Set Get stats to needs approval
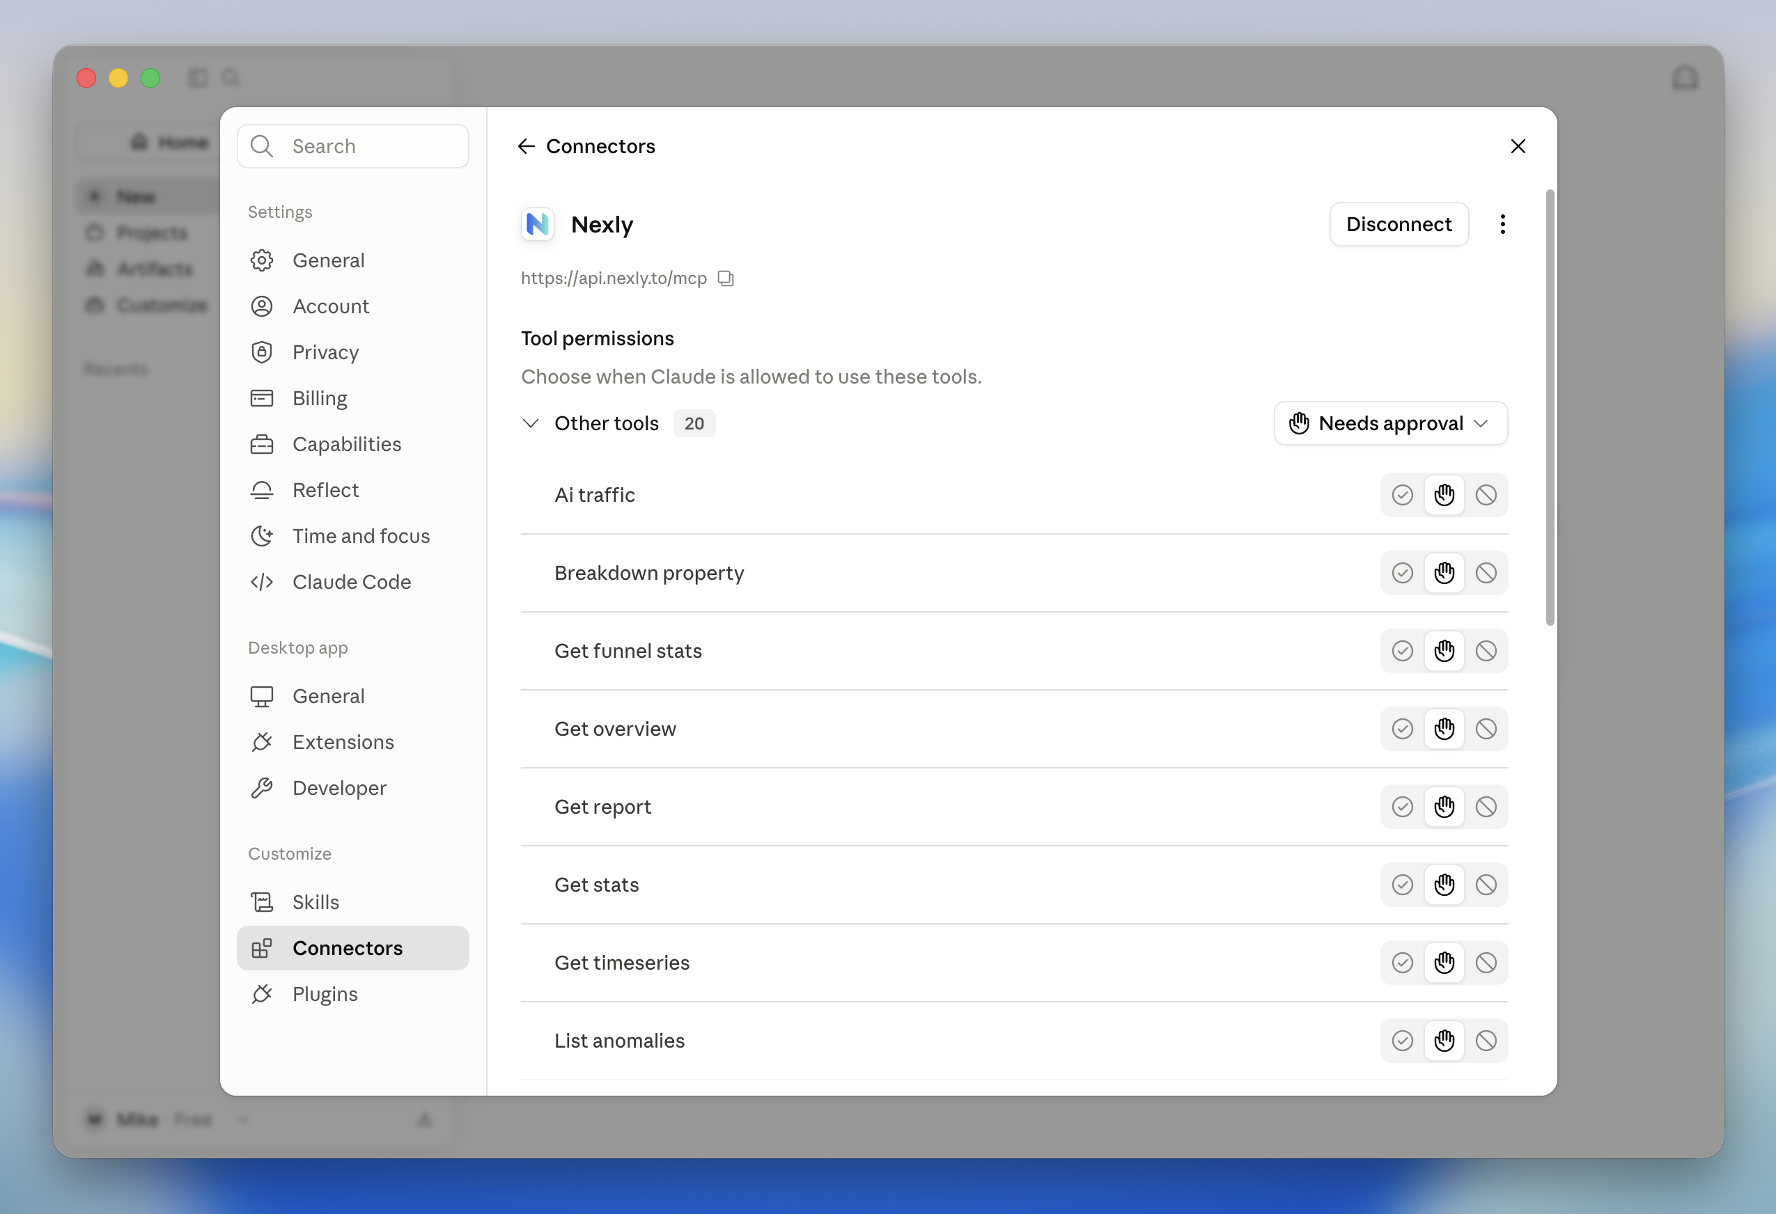This screenshot has height=1214, width=1776. [1444, 885]
